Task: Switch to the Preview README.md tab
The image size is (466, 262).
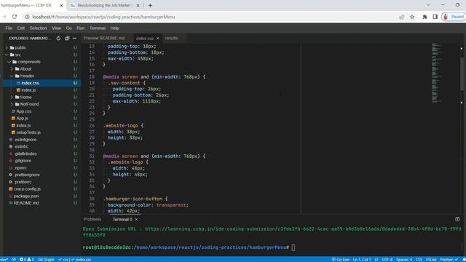Action: click(104, 39)
